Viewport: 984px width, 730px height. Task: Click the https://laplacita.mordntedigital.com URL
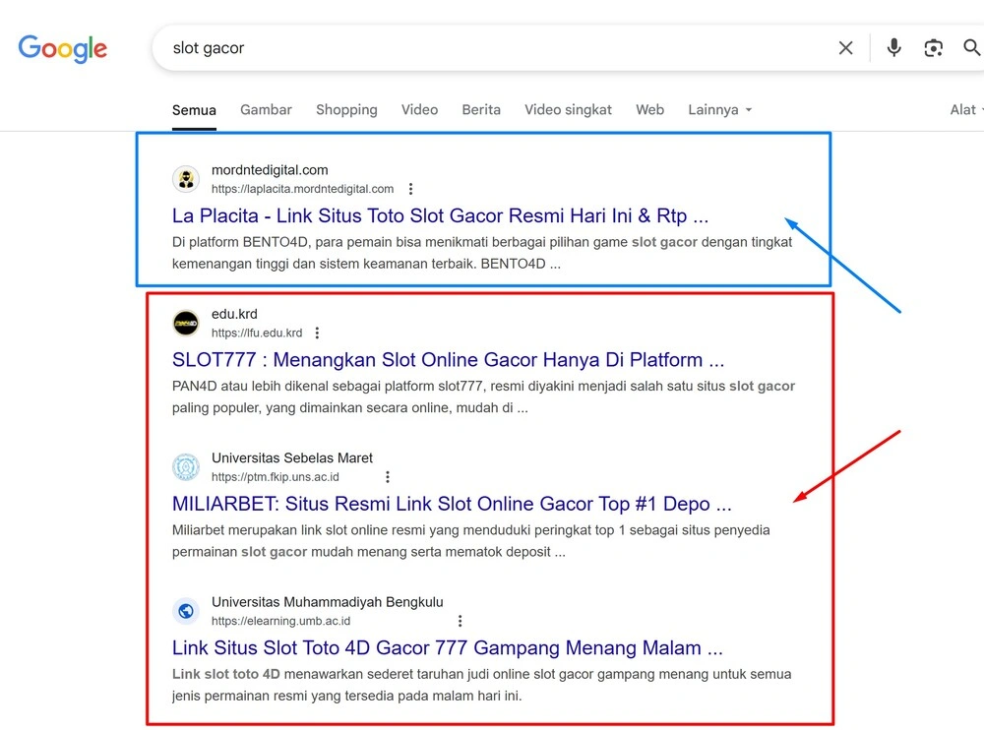302,189
